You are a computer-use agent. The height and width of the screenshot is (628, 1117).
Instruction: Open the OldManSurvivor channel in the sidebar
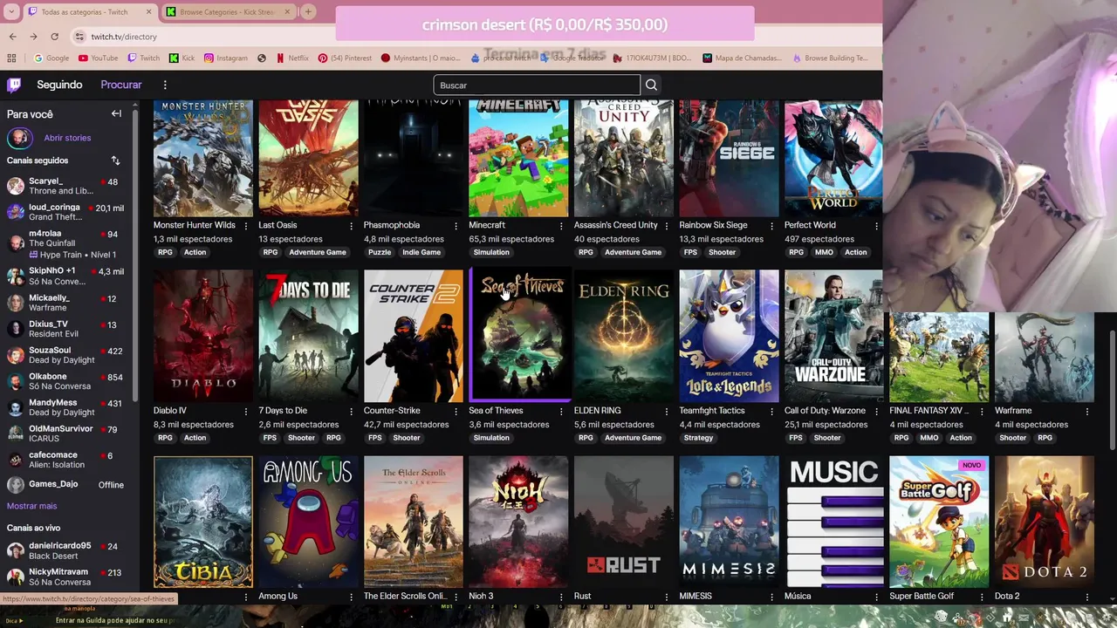point(65,433)
